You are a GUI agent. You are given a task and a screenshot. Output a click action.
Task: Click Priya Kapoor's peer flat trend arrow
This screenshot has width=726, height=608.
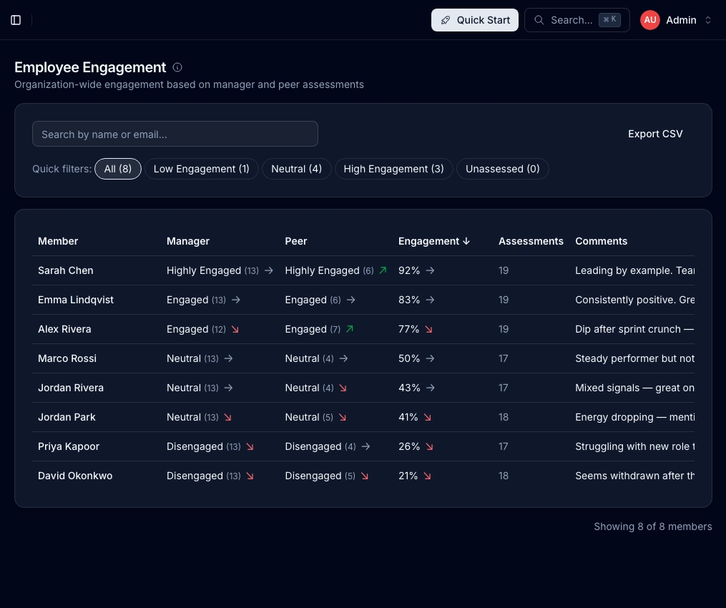[366, 446]
